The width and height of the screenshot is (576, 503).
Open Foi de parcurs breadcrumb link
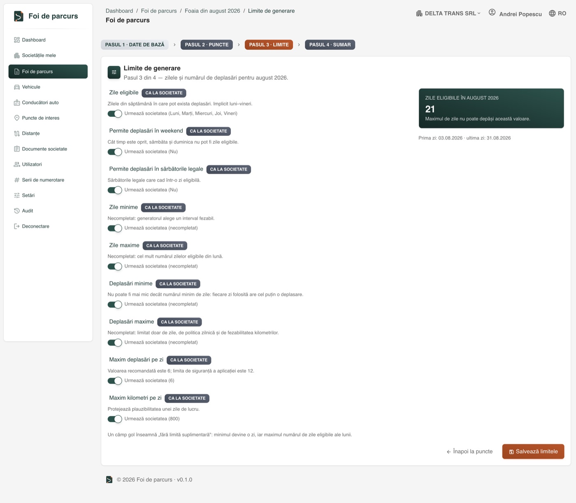(159, 11)
